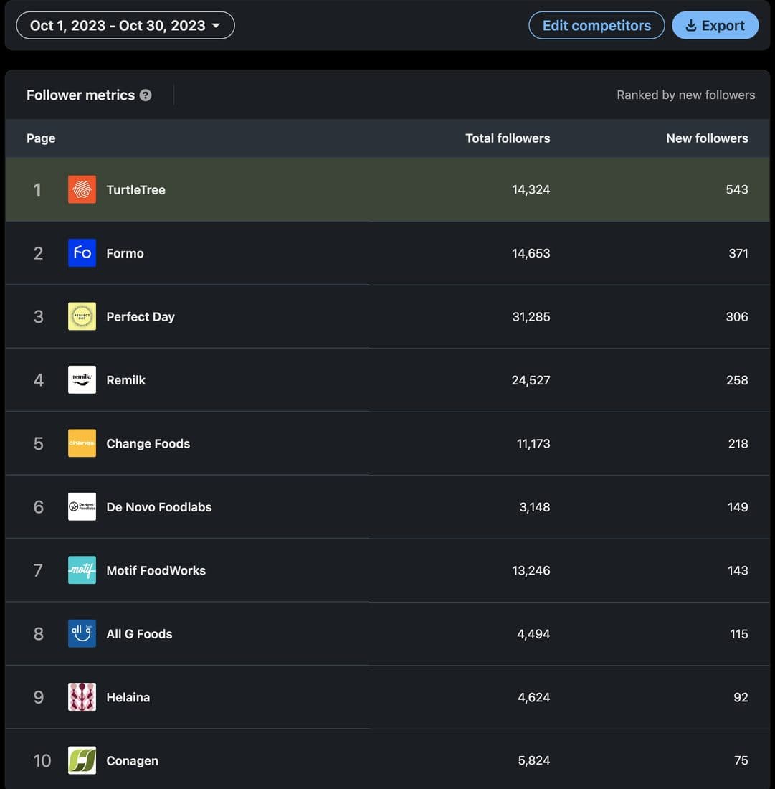Click the Total followers column header

pyautogui.click(x=508, y=138)
